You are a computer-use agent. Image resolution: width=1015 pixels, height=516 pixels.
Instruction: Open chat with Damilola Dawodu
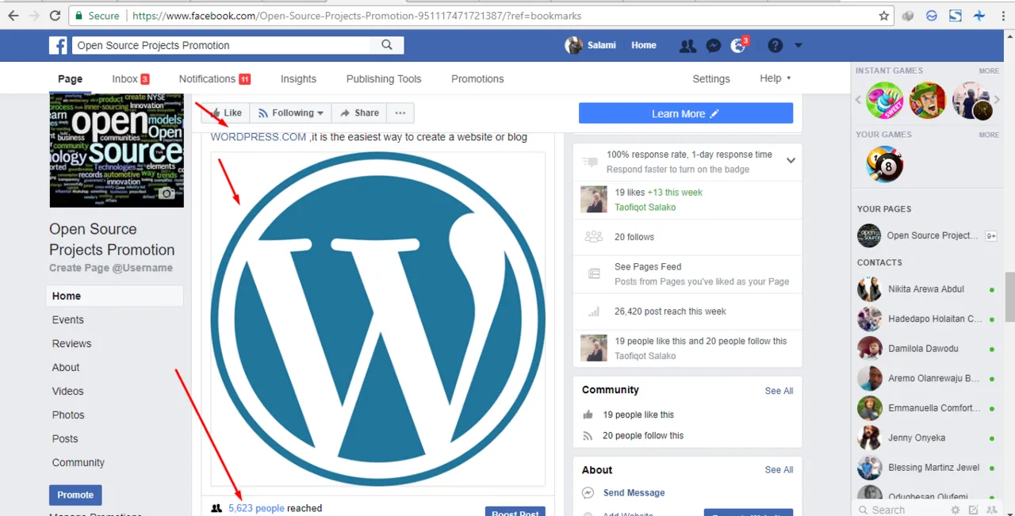[x=926, y=349]
